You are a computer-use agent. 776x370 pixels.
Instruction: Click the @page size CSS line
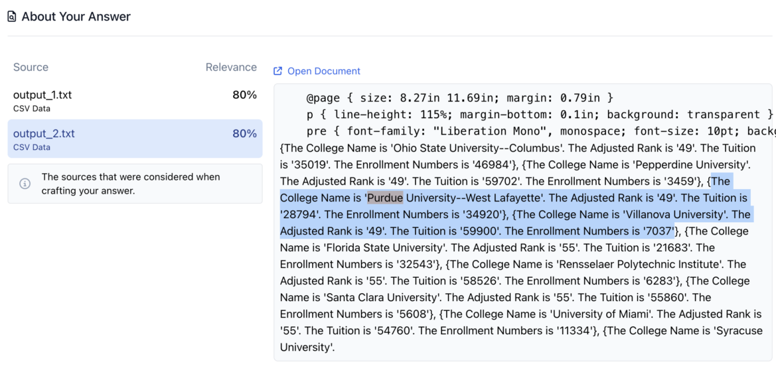click(459, 97)
